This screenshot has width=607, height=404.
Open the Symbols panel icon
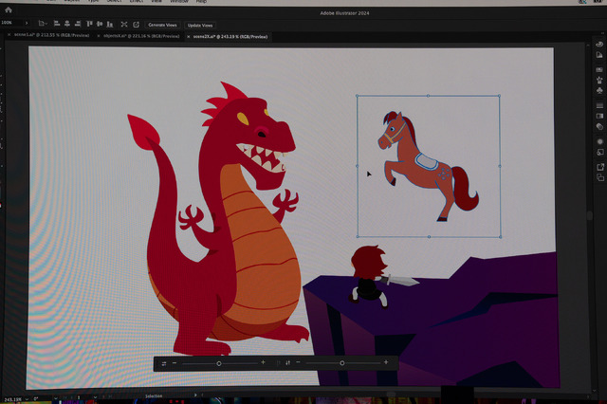[x=599, y=90]
